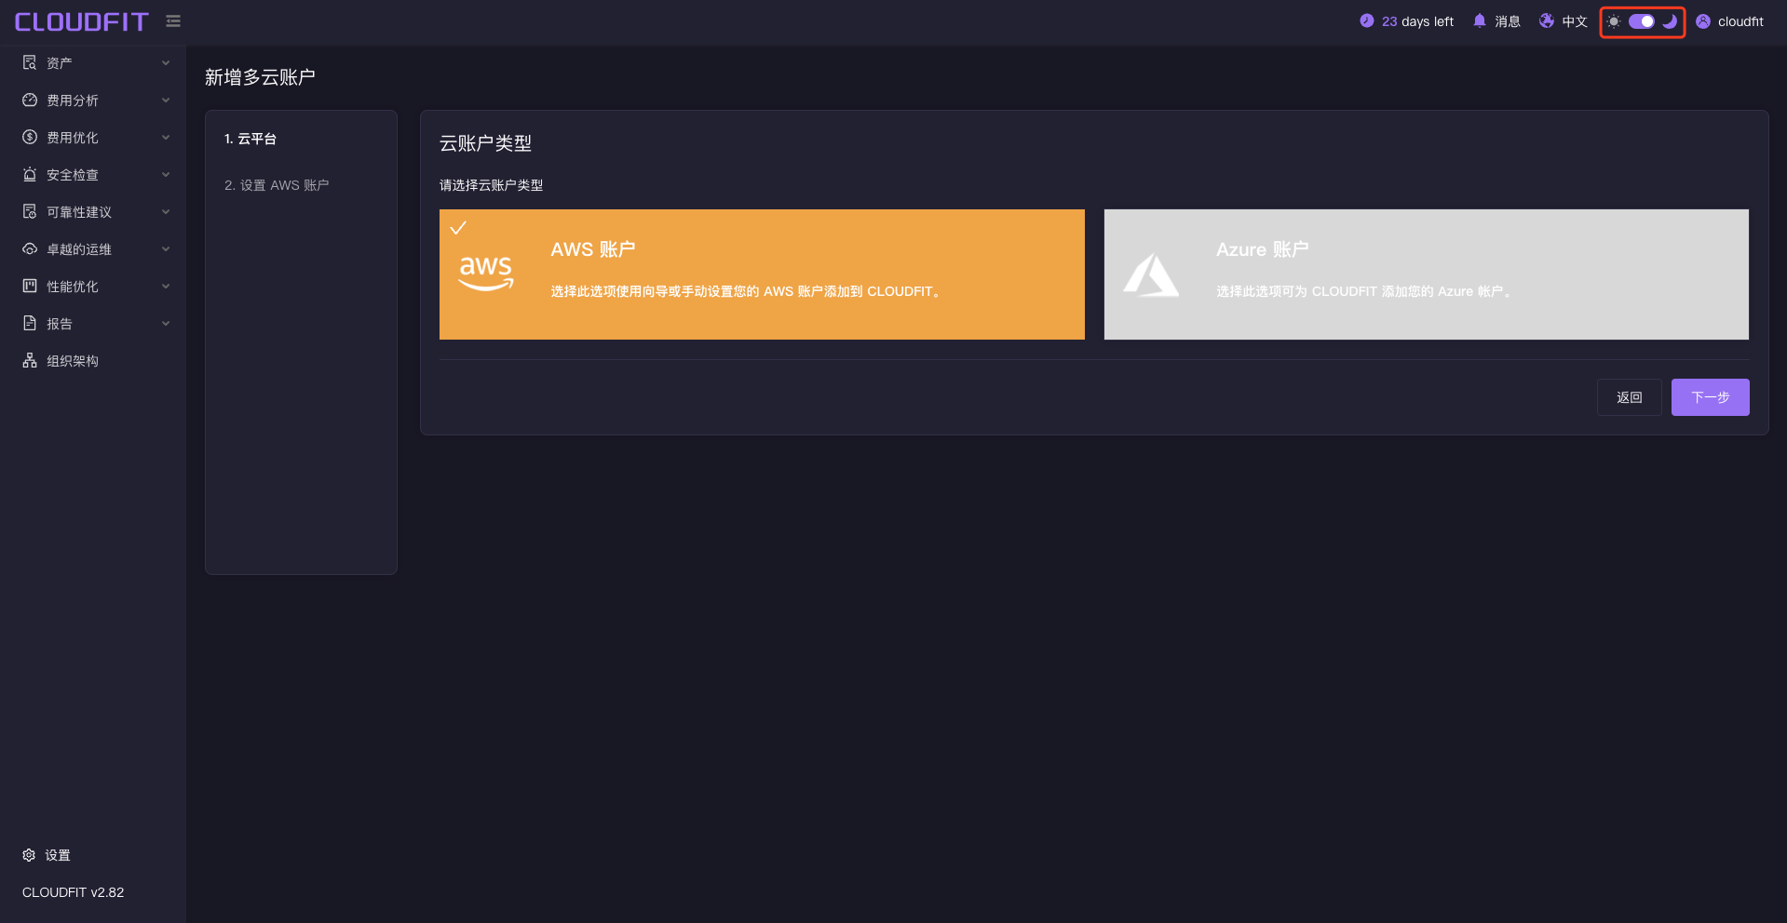Click the 返回 button

pyautogui.click(x=1629, y=397)
